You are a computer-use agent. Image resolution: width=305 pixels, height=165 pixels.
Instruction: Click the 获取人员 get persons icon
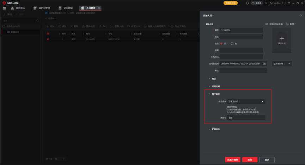pyautogui.click(x=112, y=26)
